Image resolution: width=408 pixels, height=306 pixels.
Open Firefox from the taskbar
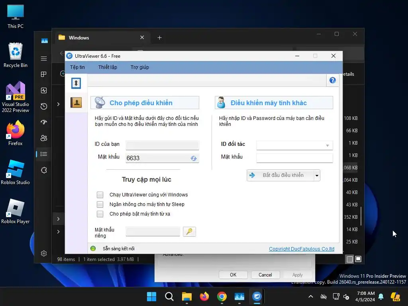coord(204,296)
